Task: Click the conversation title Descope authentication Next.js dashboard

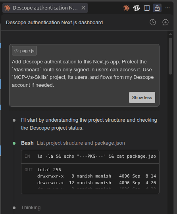Action: tap(54, 23)
